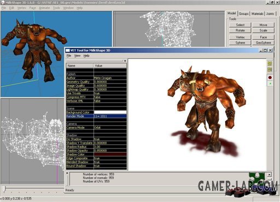Switch to the Materials tab

(x=257, y=14)
